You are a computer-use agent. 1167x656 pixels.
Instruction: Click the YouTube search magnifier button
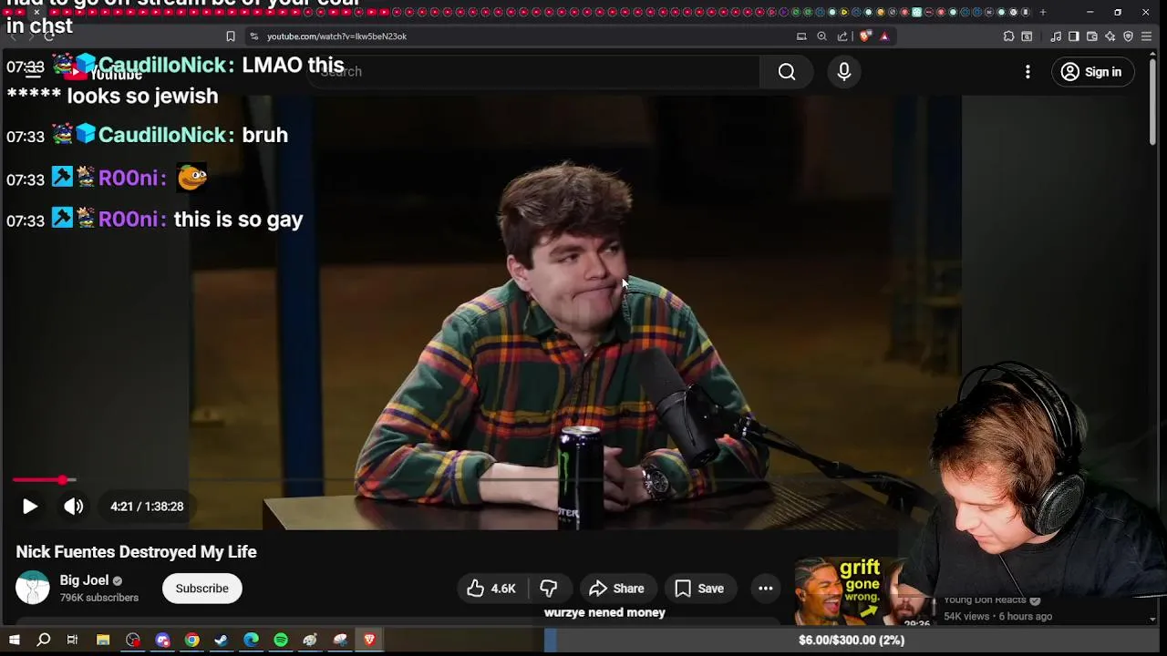pos(787,72)
